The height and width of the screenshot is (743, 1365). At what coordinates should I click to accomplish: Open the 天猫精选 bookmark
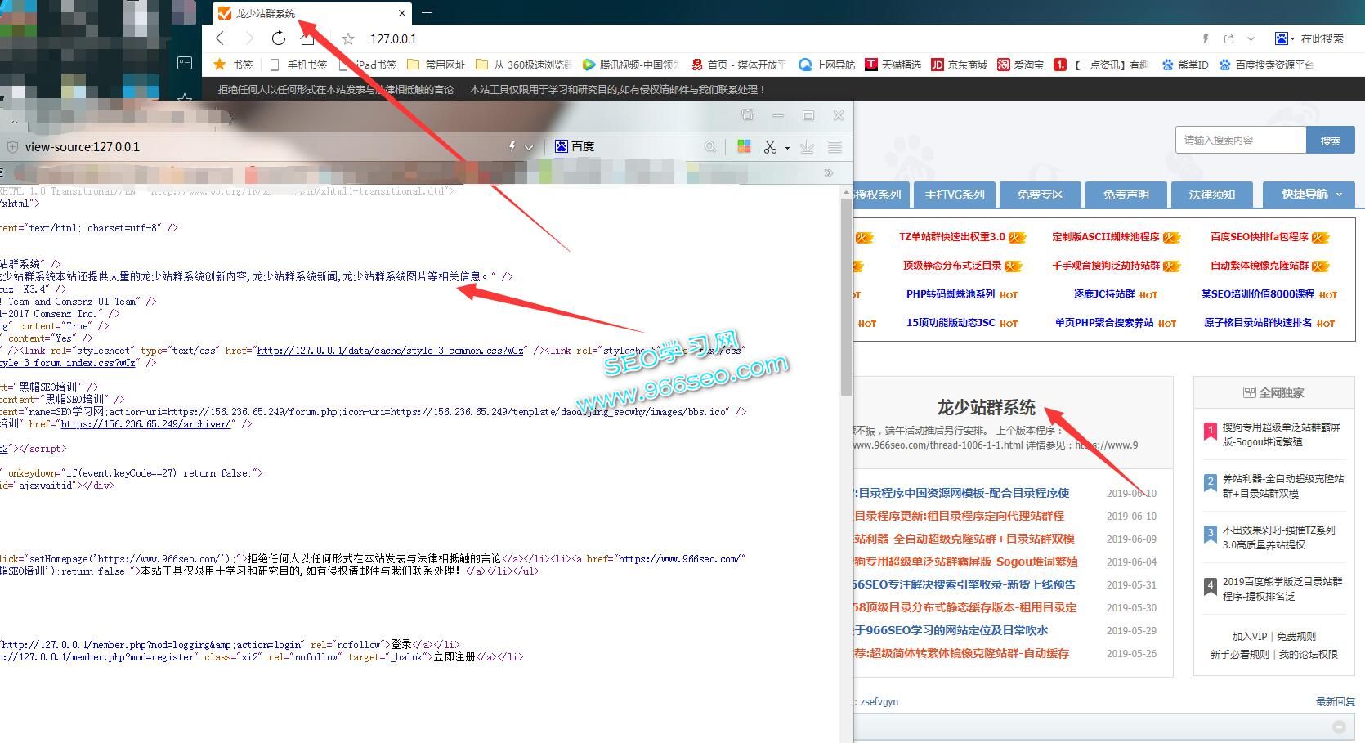click(893, 65)
